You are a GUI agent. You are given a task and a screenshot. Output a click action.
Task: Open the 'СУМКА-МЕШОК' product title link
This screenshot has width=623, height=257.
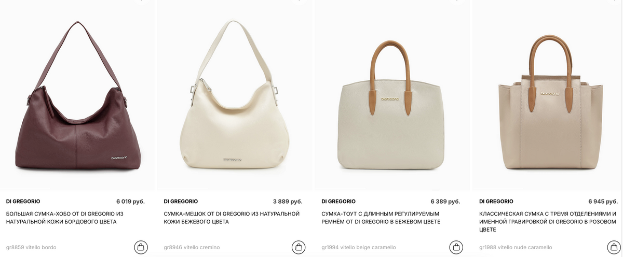pyautogui.click(x=232, y=218)
